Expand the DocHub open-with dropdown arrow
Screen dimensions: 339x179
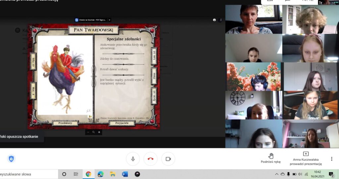pos(109,20)
